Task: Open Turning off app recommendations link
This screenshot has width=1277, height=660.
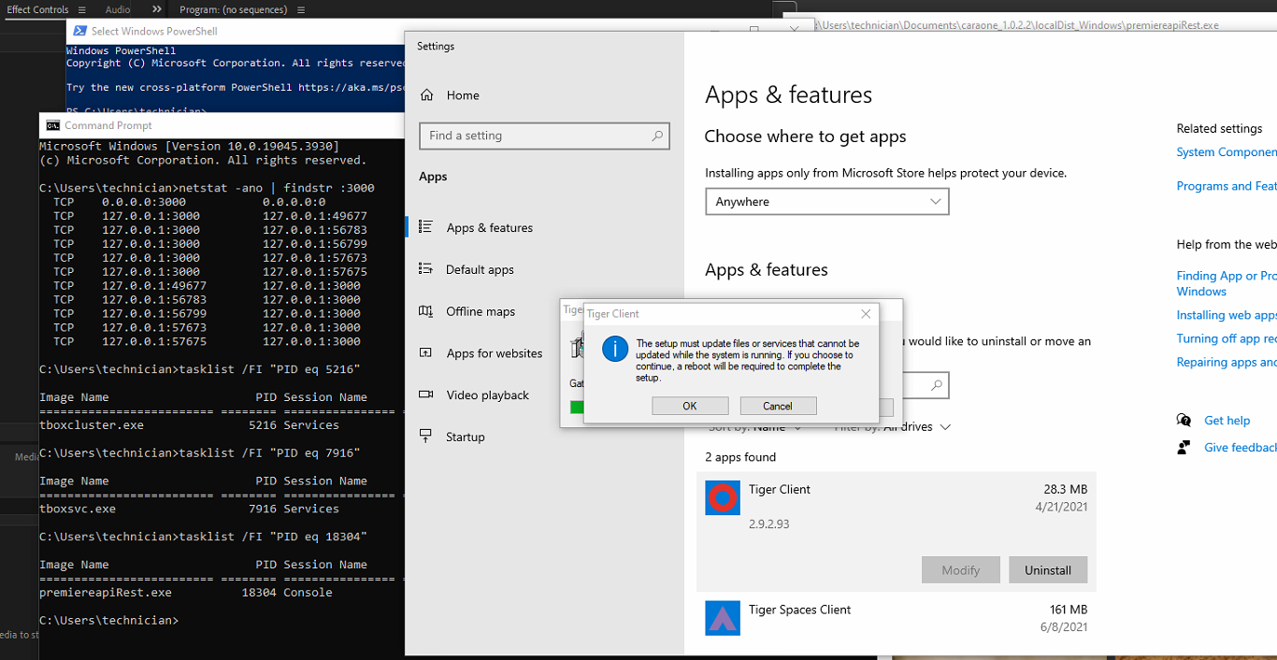Action: coord(1227,338)
